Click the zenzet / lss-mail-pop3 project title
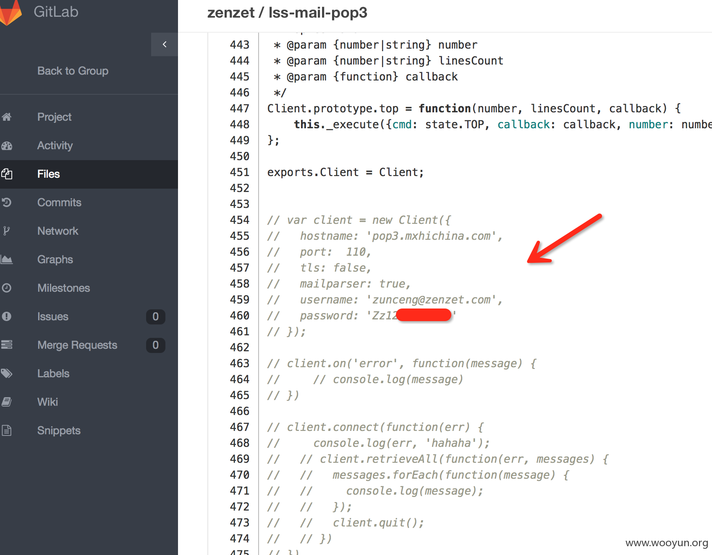 point(287,13)
